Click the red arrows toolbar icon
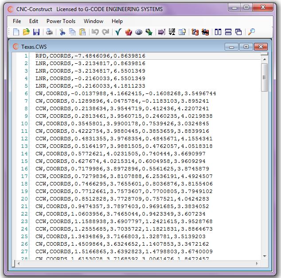The width and height of the screenshot is (281, 278). [x=129, y=32]
